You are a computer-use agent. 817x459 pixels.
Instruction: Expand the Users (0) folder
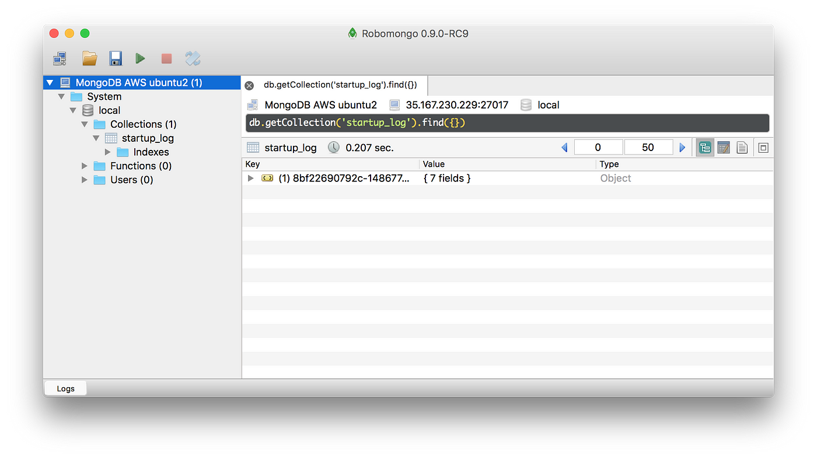(85, 180)
